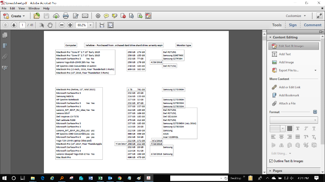
Task: Open the zoom percentage dropdown arrow
Action: click(x=91, y=25)
